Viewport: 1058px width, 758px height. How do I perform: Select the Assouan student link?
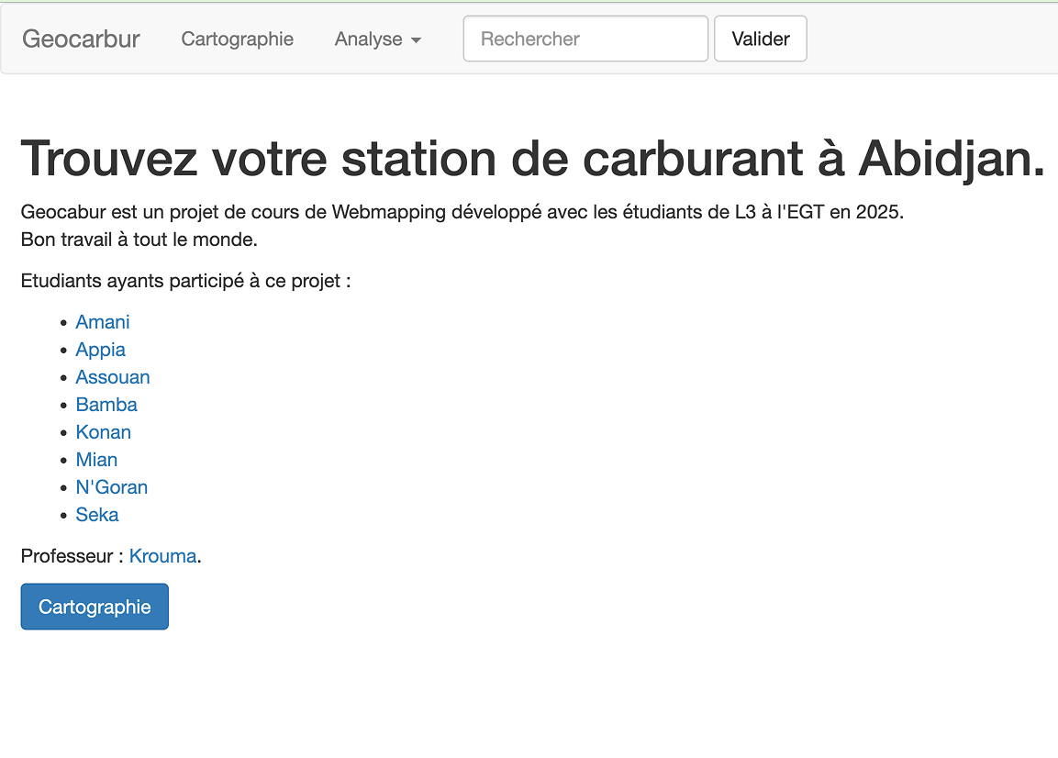pyautogui.click(x=113, y=377)
